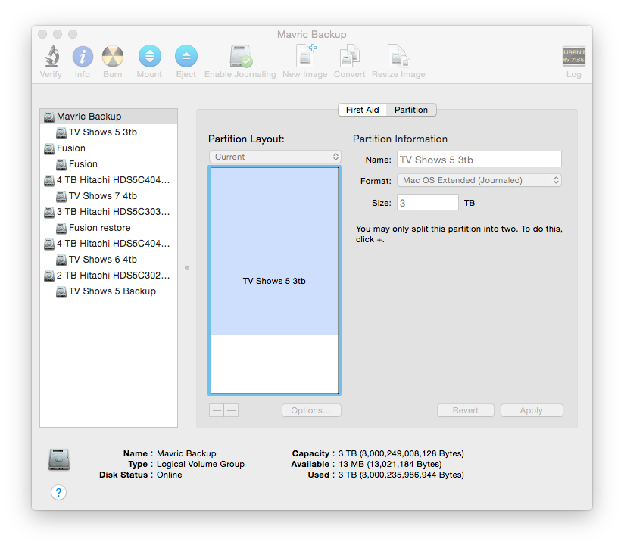This screenshot has height=548, width=624.
Task: Open the help question mark button
Action: tap(58, 492)
